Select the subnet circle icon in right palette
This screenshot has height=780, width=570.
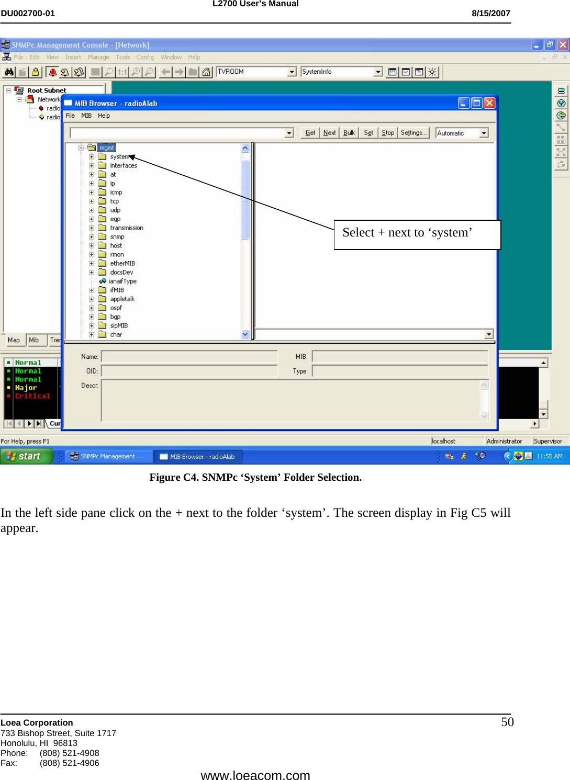pyautogui.click(x=561, y=104)
